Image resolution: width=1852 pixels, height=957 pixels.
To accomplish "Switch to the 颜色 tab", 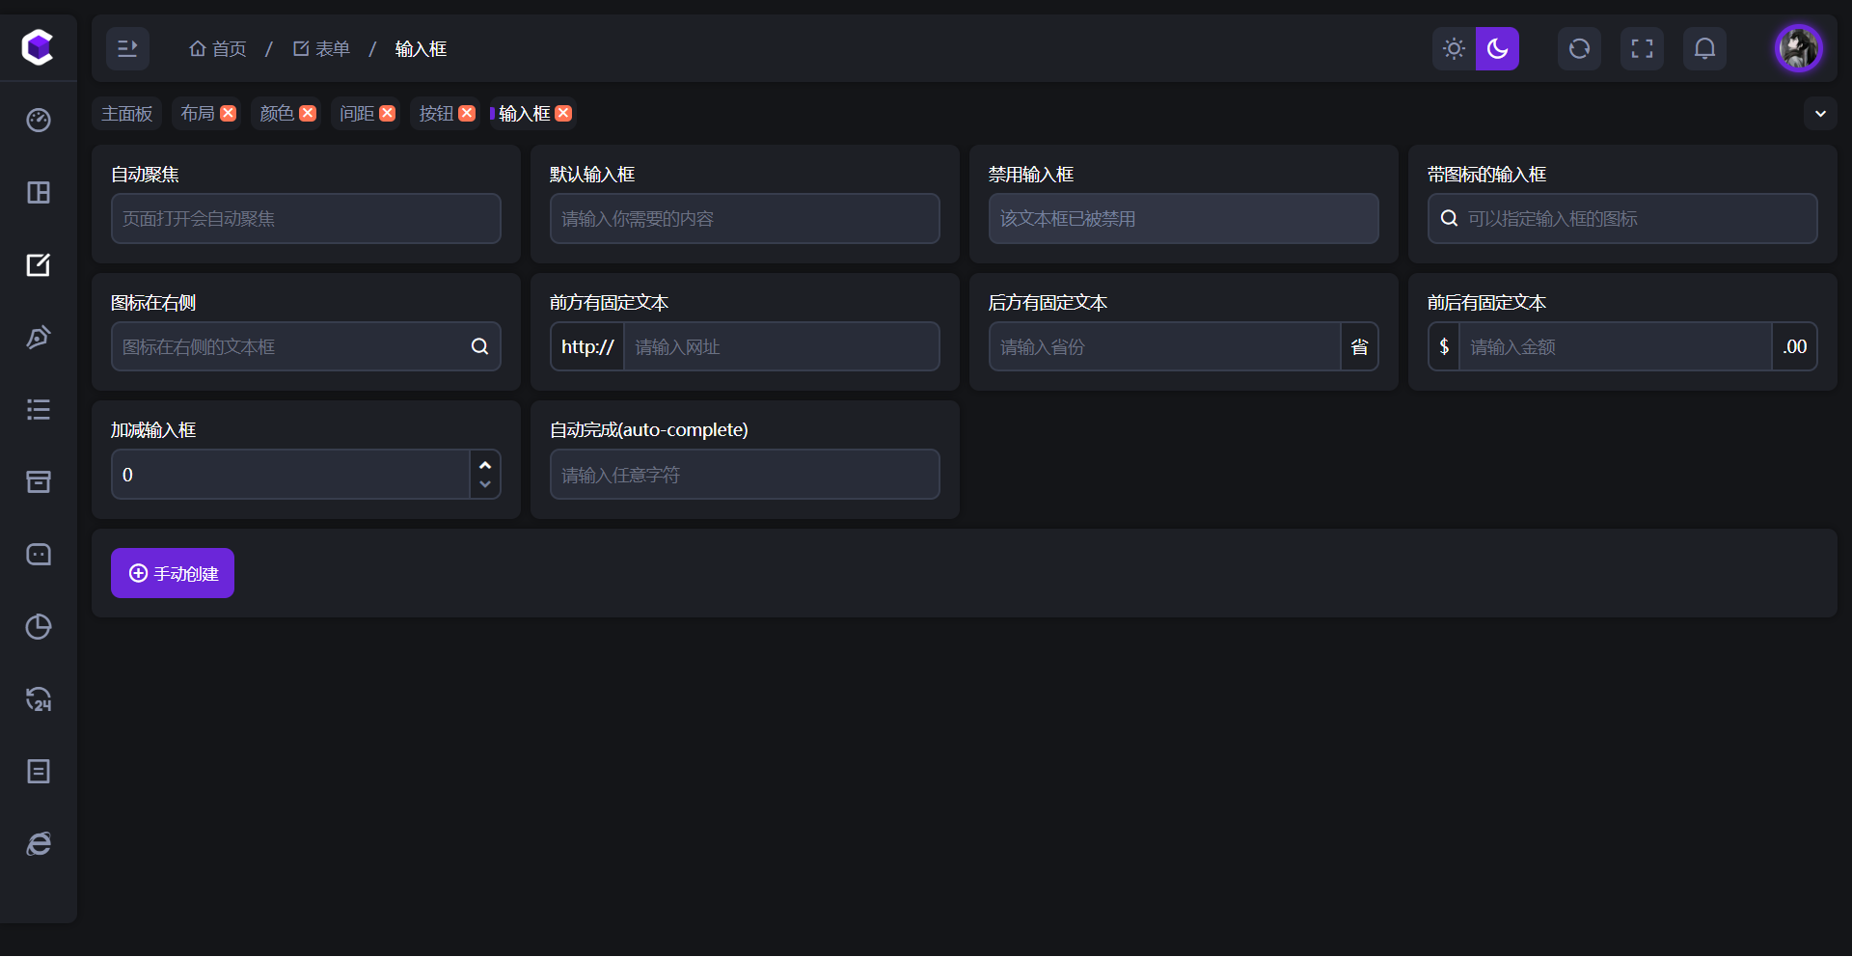I will pos(277,114).
